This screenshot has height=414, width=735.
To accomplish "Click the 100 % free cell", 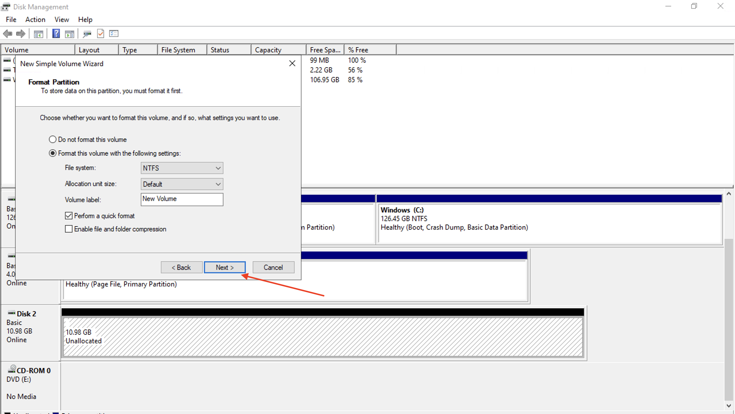I will coord(357,60).
